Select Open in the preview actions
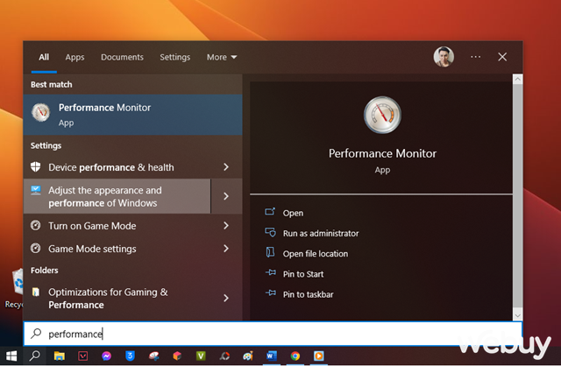The width and height of the screenshot is (561, 366). [293, 213]
